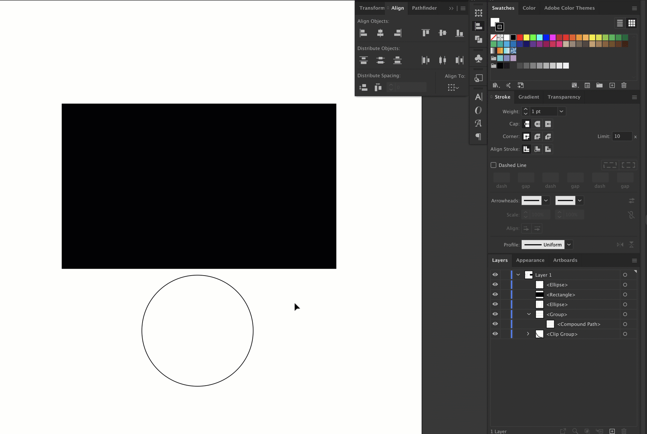647x434 pixels.
Task: Enable the Dashed Line checkbox
Action: [x=494, y=165]
